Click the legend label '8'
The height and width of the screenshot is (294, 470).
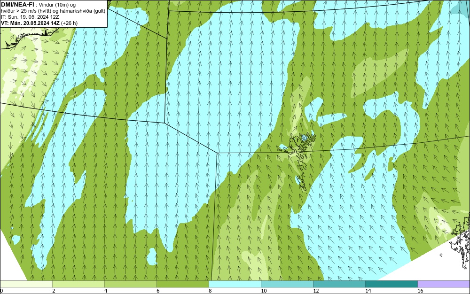point(210,291)
